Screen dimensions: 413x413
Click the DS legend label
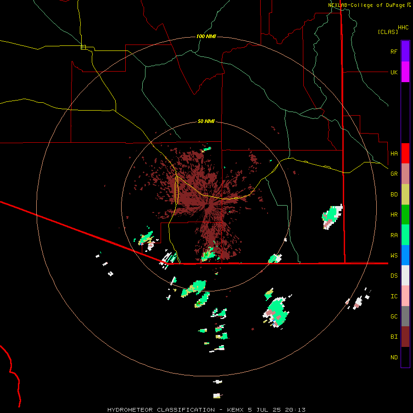[394, 275]
